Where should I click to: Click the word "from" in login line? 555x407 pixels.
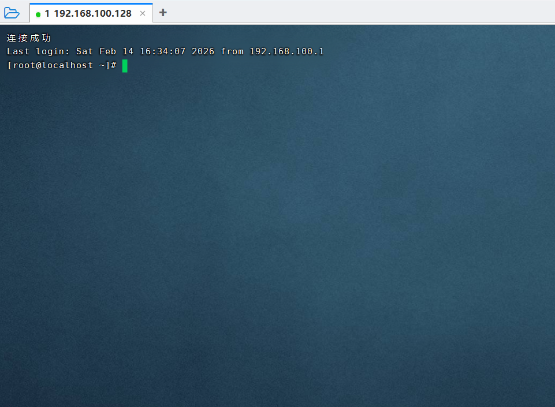pyautogui.click(x=232, y=51)
